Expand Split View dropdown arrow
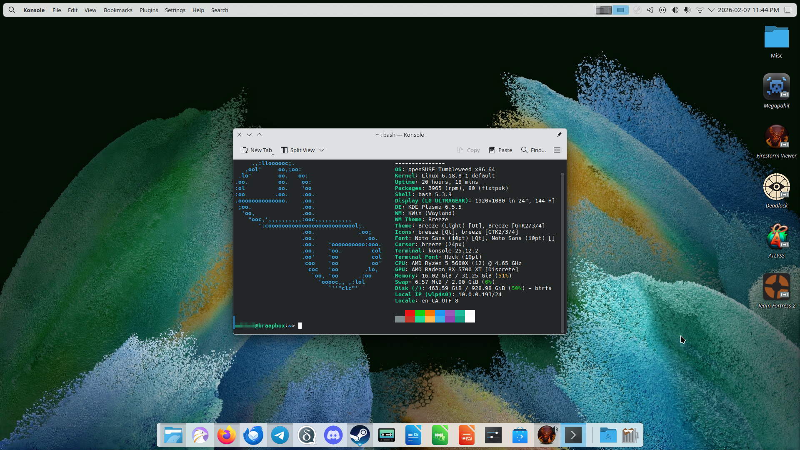The image size is (800, 450). pos(322,150)
